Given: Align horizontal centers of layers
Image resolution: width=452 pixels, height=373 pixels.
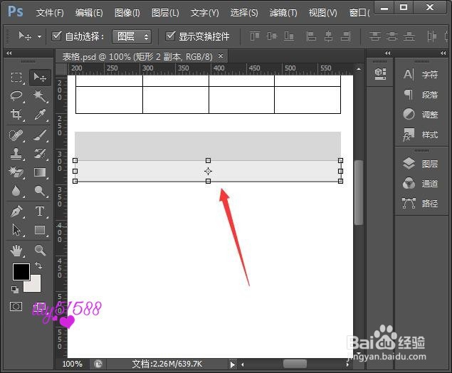Looking at the screenshot, I should click(x=328, y=36).
